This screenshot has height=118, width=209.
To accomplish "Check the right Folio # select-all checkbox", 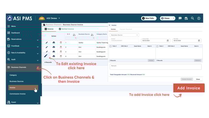I will point(157,46).
